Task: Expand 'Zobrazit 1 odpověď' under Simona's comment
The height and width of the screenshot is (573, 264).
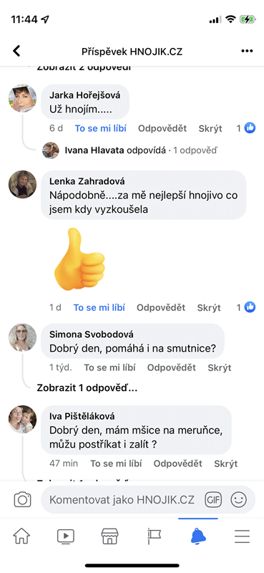Action: (87, 388)
